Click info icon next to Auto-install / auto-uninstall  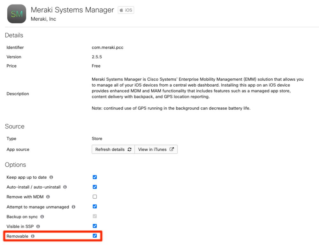point(65,187)
